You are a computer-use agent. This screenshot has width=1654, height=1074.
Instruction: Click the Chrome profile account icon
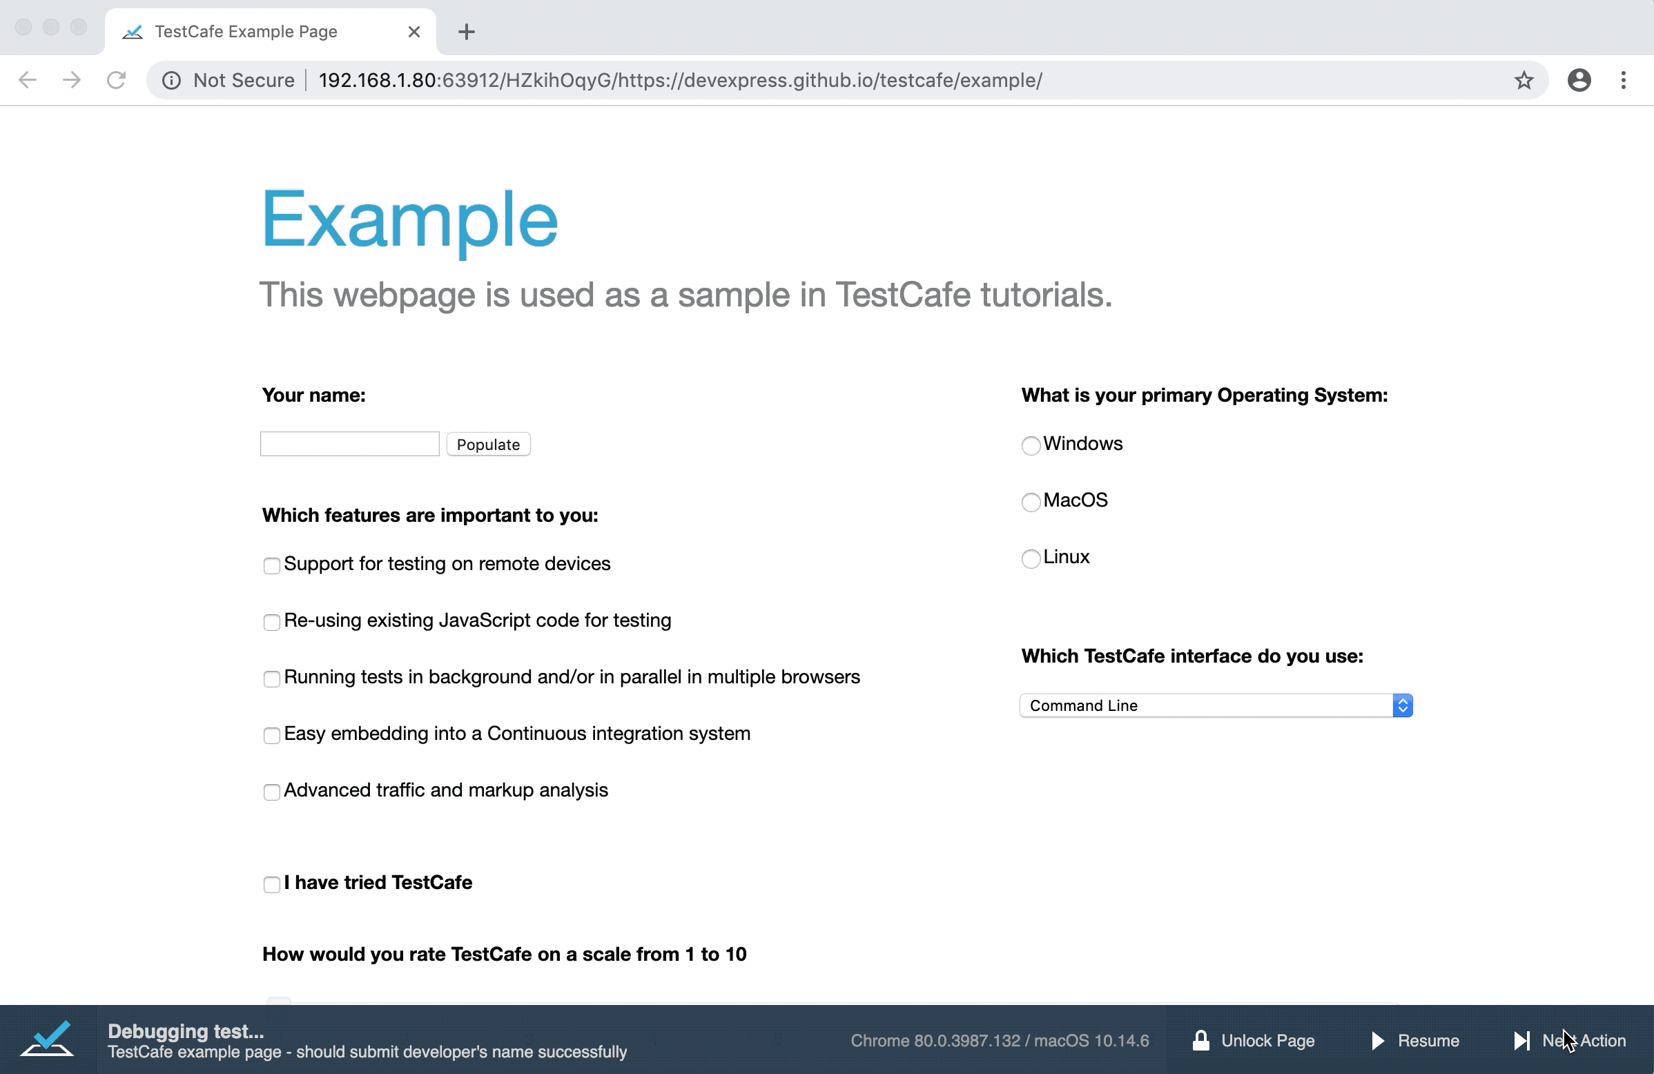pos(1580,81)
